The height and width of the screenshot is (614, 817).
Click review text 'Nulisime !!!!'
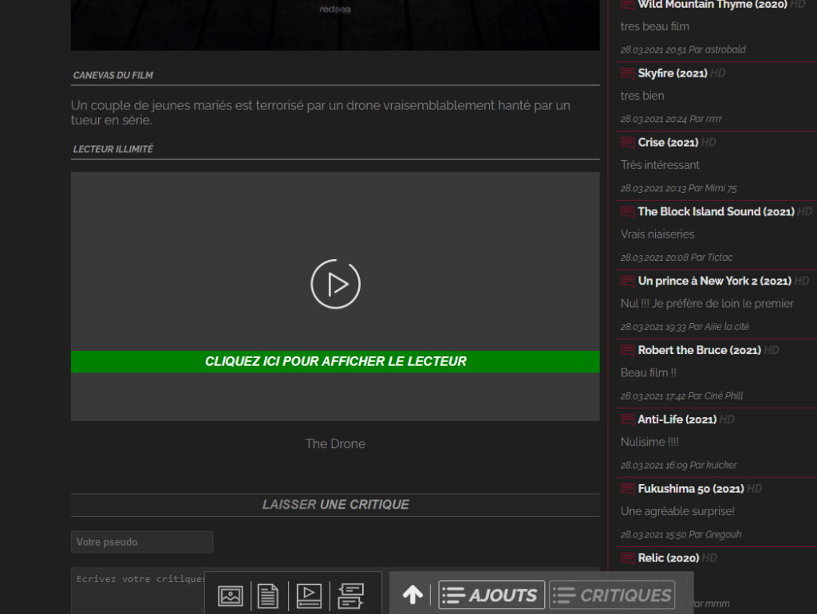pyautogui.click(x=649, y=442)
